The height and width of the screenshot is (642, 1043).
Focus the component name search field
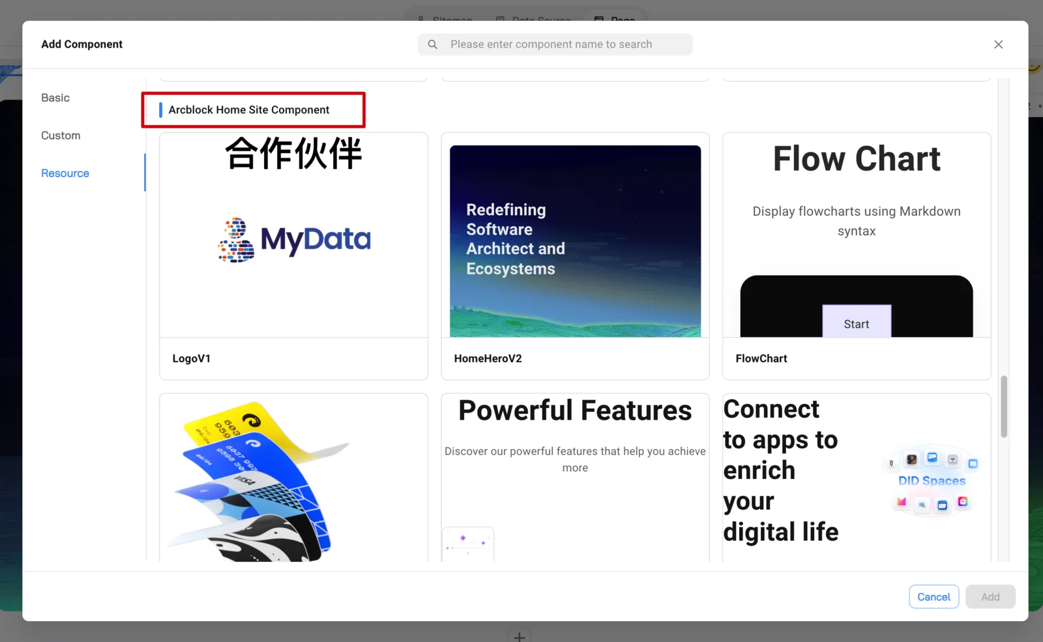[x=555, y=44]
